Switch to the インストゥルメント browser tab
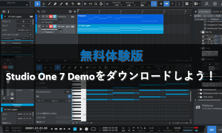Viewport: 222px width, 133px height. coord(204,12)
